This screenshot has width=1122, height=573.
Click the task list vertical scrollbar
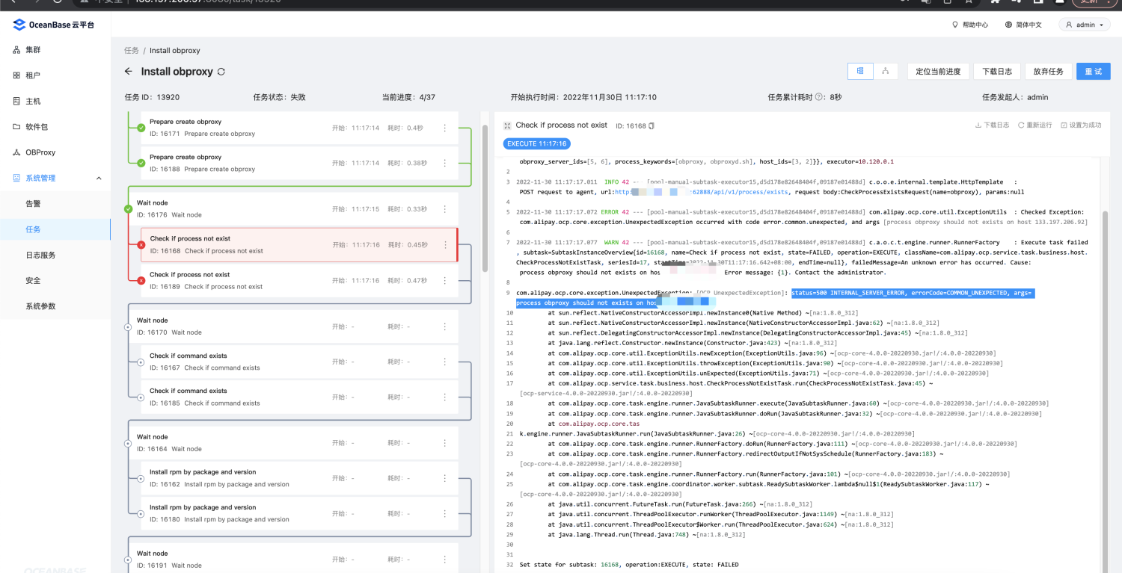tap(485, 198)
